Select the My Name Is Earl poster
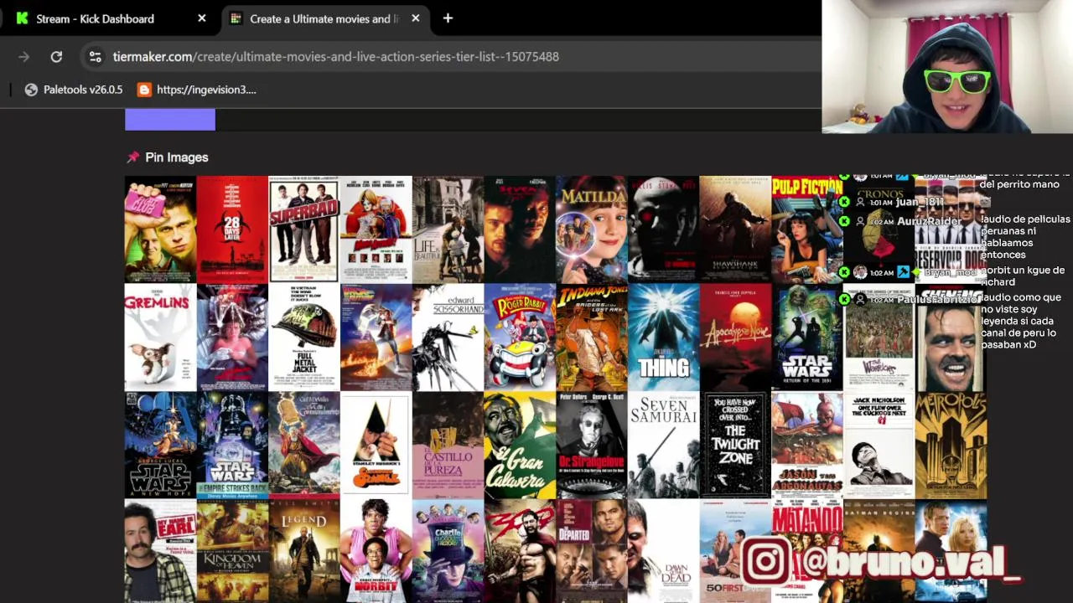Screen dimensions: 1073x603 click(160, 551)
